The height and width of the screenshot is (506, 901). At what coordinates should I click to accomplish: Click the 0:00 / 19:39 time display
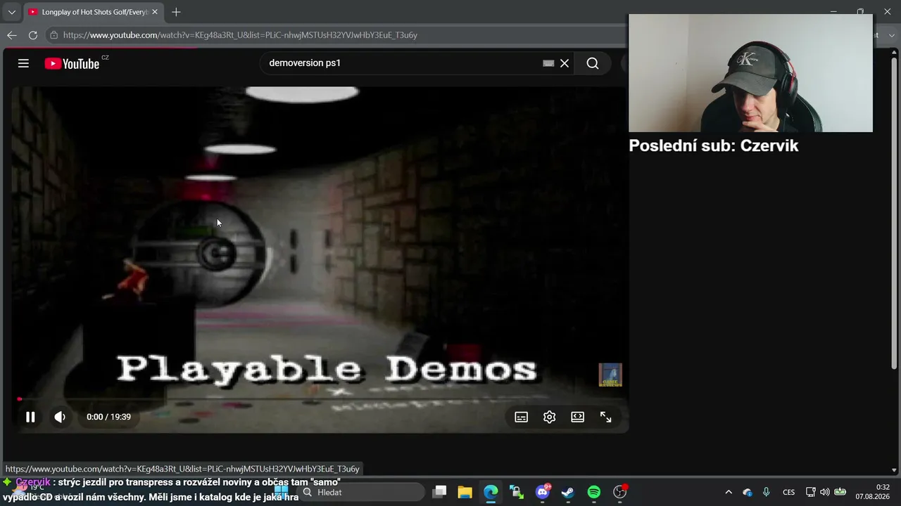[x=108, y=417]
